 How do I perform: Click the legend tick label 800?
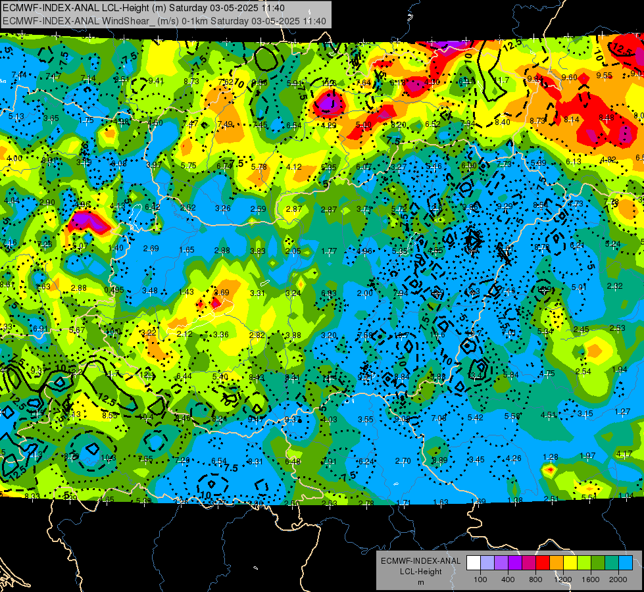[x=535, y=580]
